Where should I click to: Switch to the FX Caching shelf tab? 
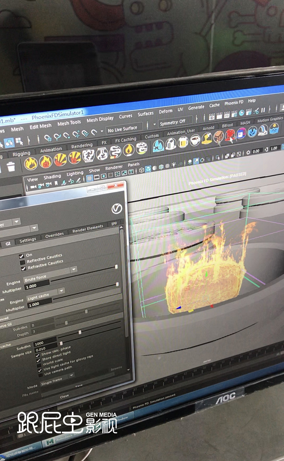click(126, 140)
